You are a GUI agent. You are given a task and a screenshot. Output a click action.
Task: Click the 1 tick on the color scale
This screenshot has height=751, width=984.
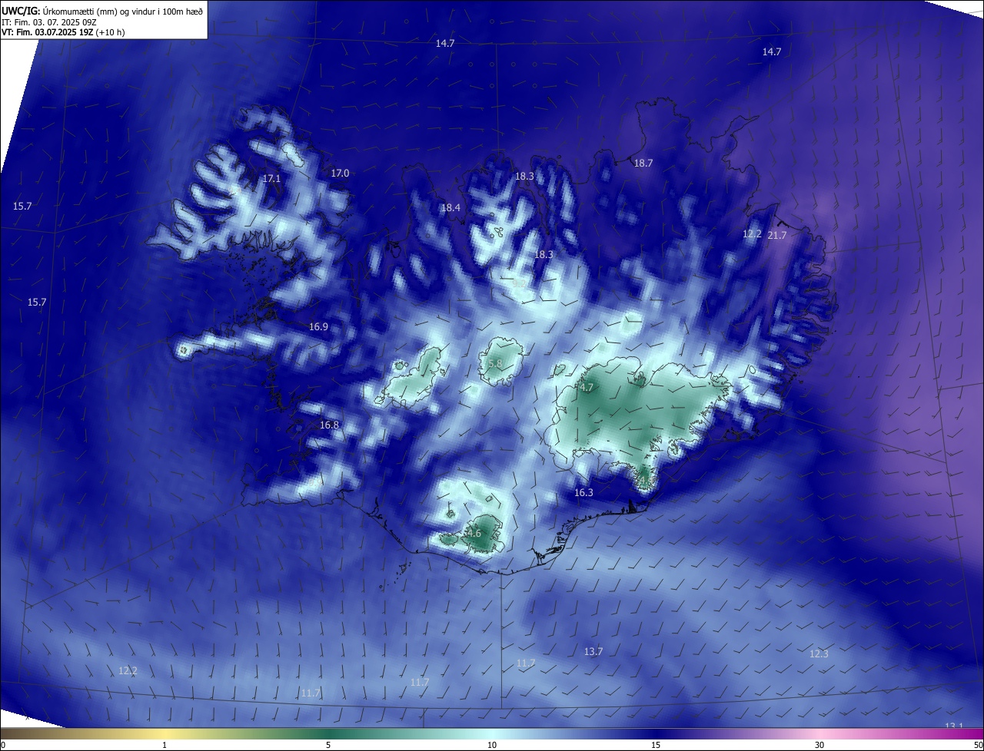[165, 746]
